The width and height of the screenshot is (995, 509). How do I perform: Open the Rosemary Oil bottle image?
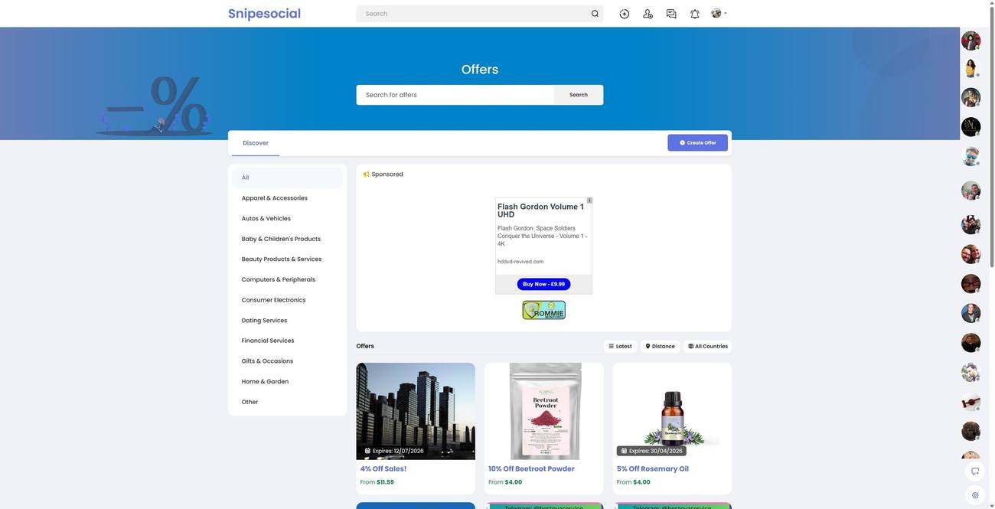click(x=672, y=411)
